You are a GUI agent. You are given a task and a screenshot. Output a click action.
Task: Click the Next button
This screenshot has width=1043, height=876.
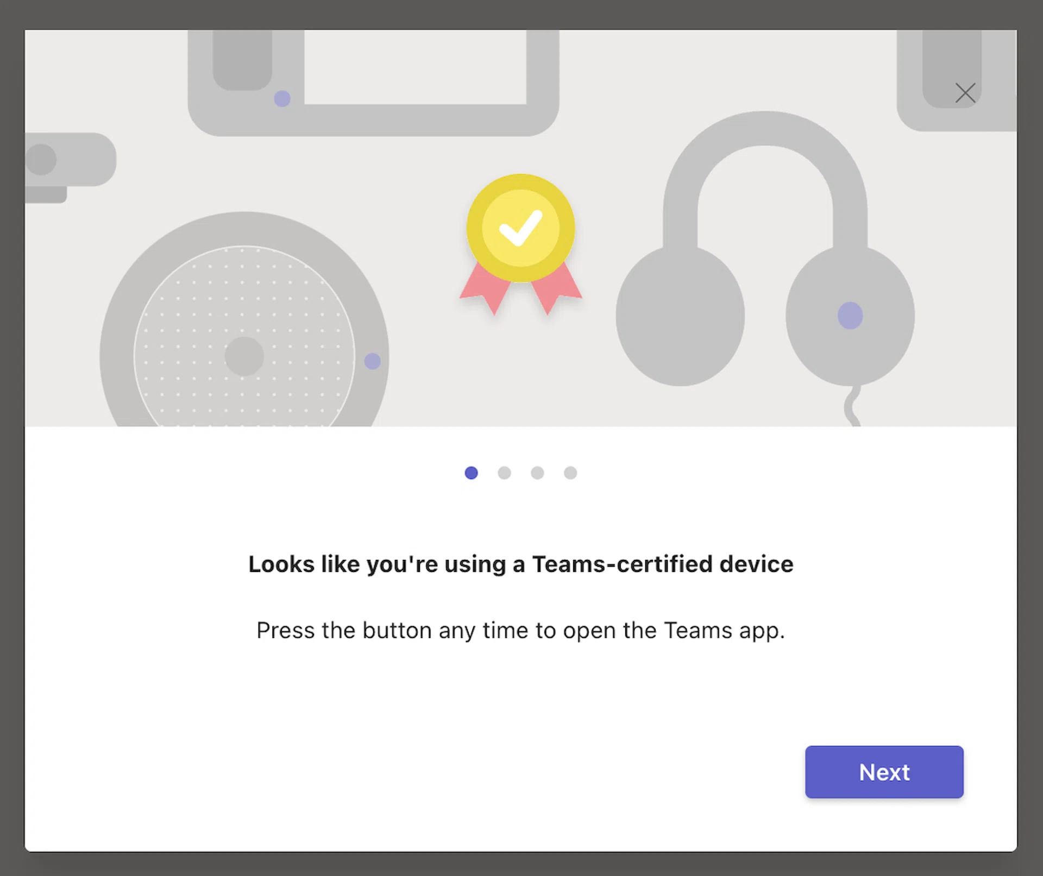click(x=884, y=772)
